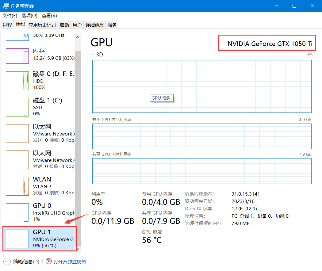
Task: Click the resource monitor icon
Action: (49, 261)
